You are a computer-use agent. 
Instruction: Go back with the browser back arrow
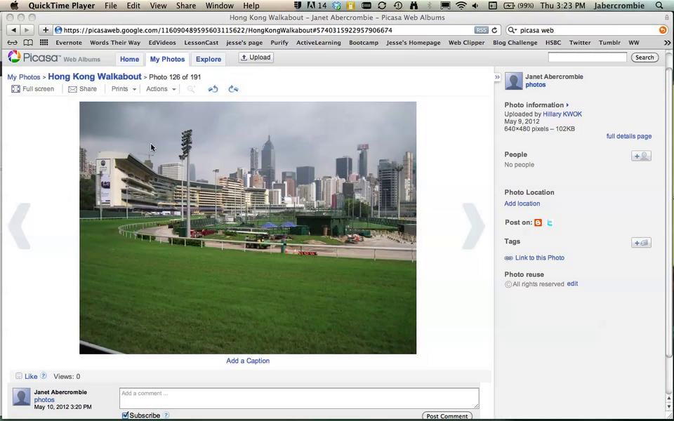[14, 30]
